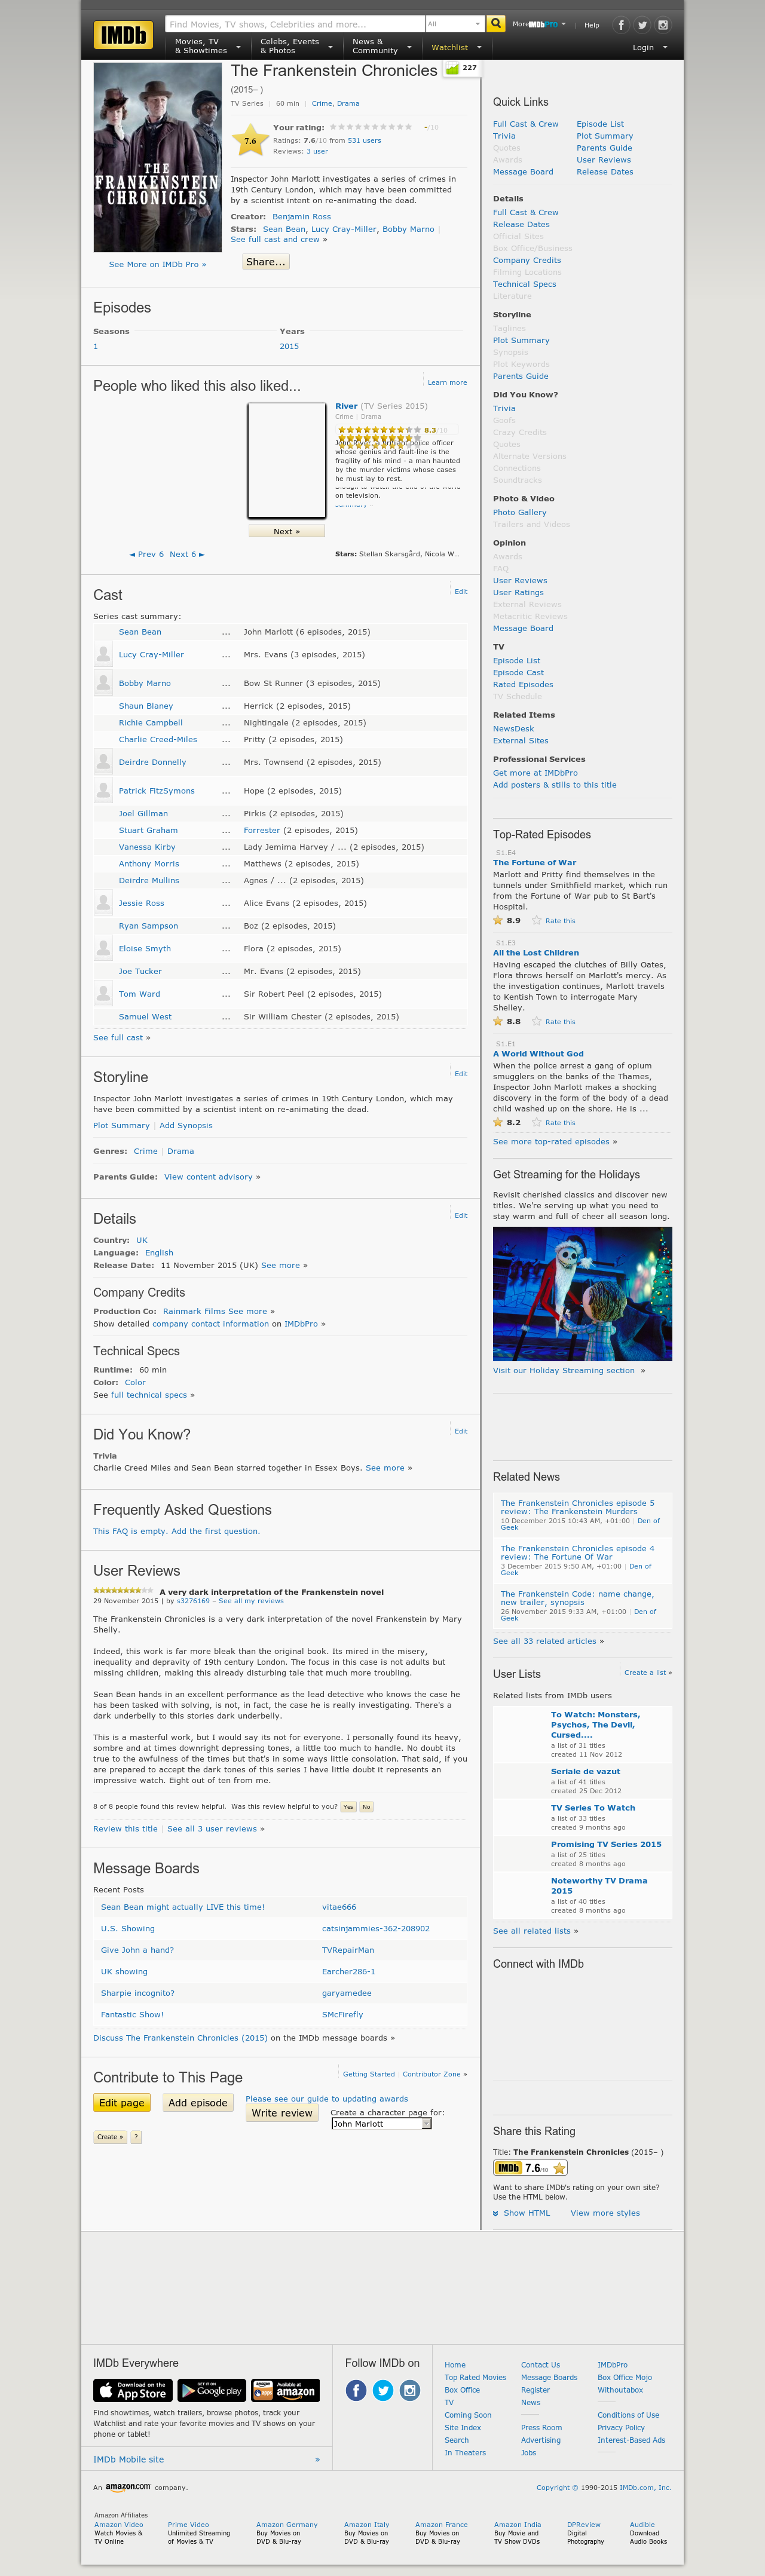
Task: Click the Create » button
Action: coord(110,2137)
